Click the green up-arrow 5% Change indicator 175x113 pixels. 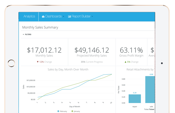(x=131, y=62)
